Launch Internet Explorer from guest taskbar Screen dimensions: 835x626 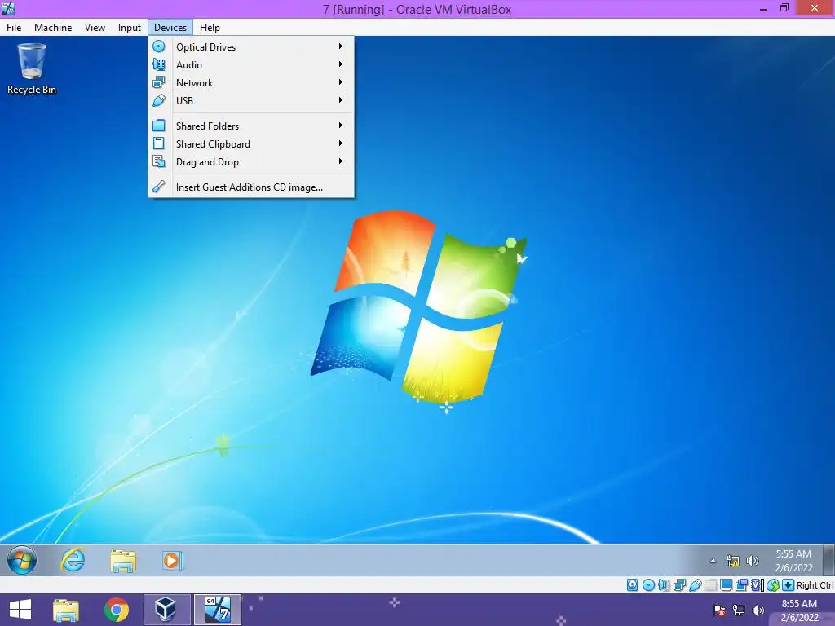(73, 560)
